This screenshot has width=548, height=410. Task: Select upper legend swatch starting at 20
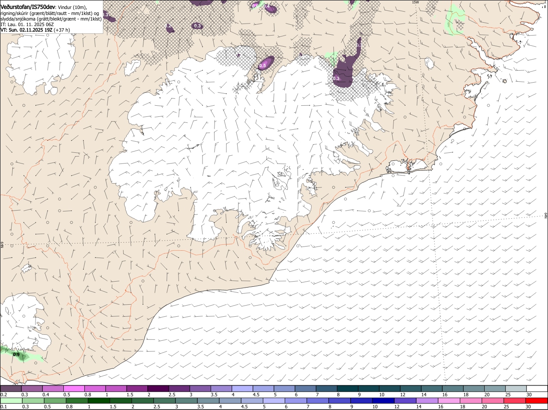point(494,389)
